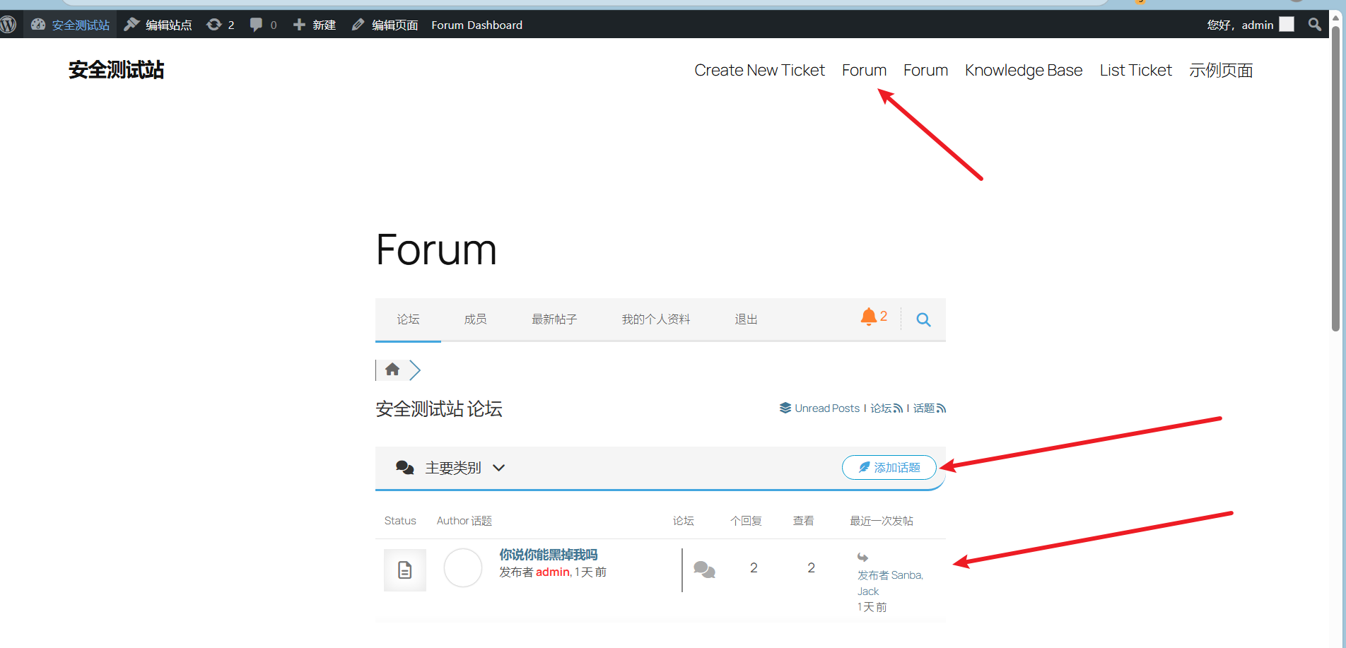Open the updates icon showing 2
The height and width of the screenshot is (648, 1346).
click(x=221, y=25)
